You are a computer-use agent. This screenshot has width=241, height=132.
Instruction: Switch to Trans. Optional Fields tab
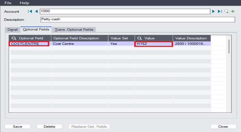[74, 29]
